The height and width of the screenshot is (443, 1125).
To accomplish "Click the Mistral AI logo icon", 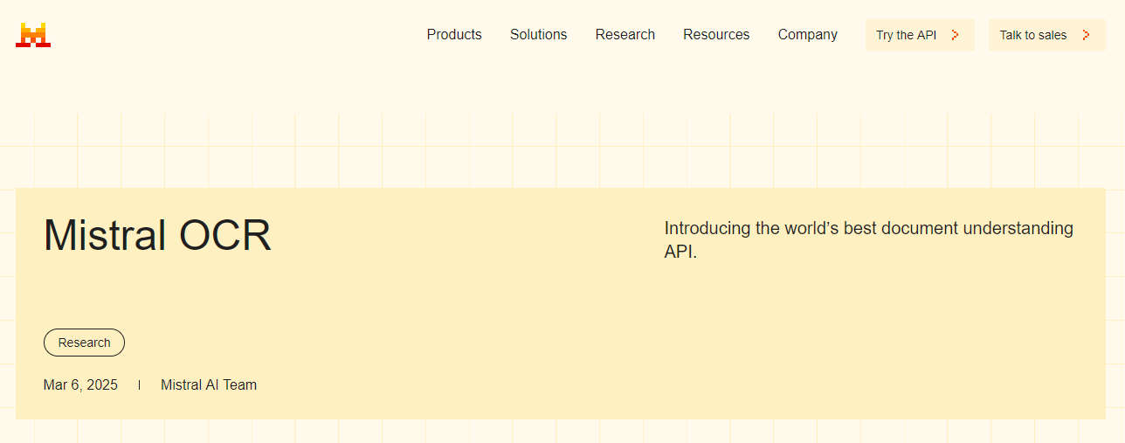I will (33, 35).
